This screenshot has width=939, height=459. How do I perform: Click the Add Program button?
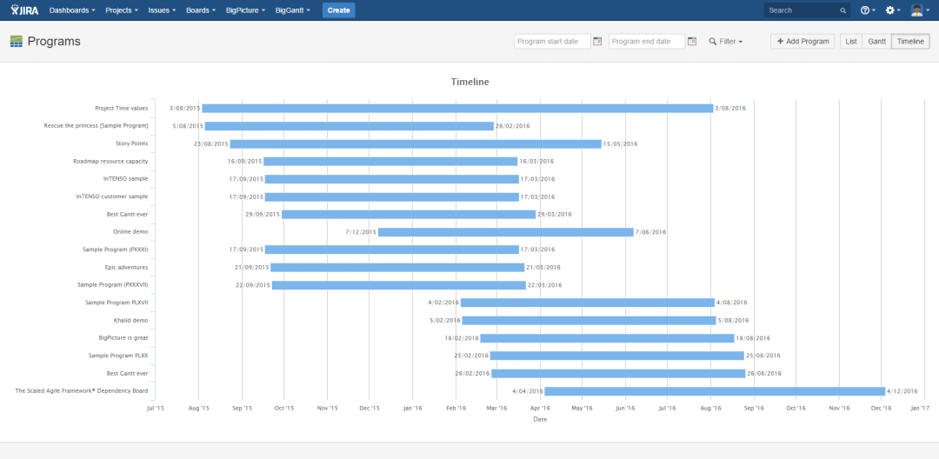pyautogui.click(x=802, y=41)
